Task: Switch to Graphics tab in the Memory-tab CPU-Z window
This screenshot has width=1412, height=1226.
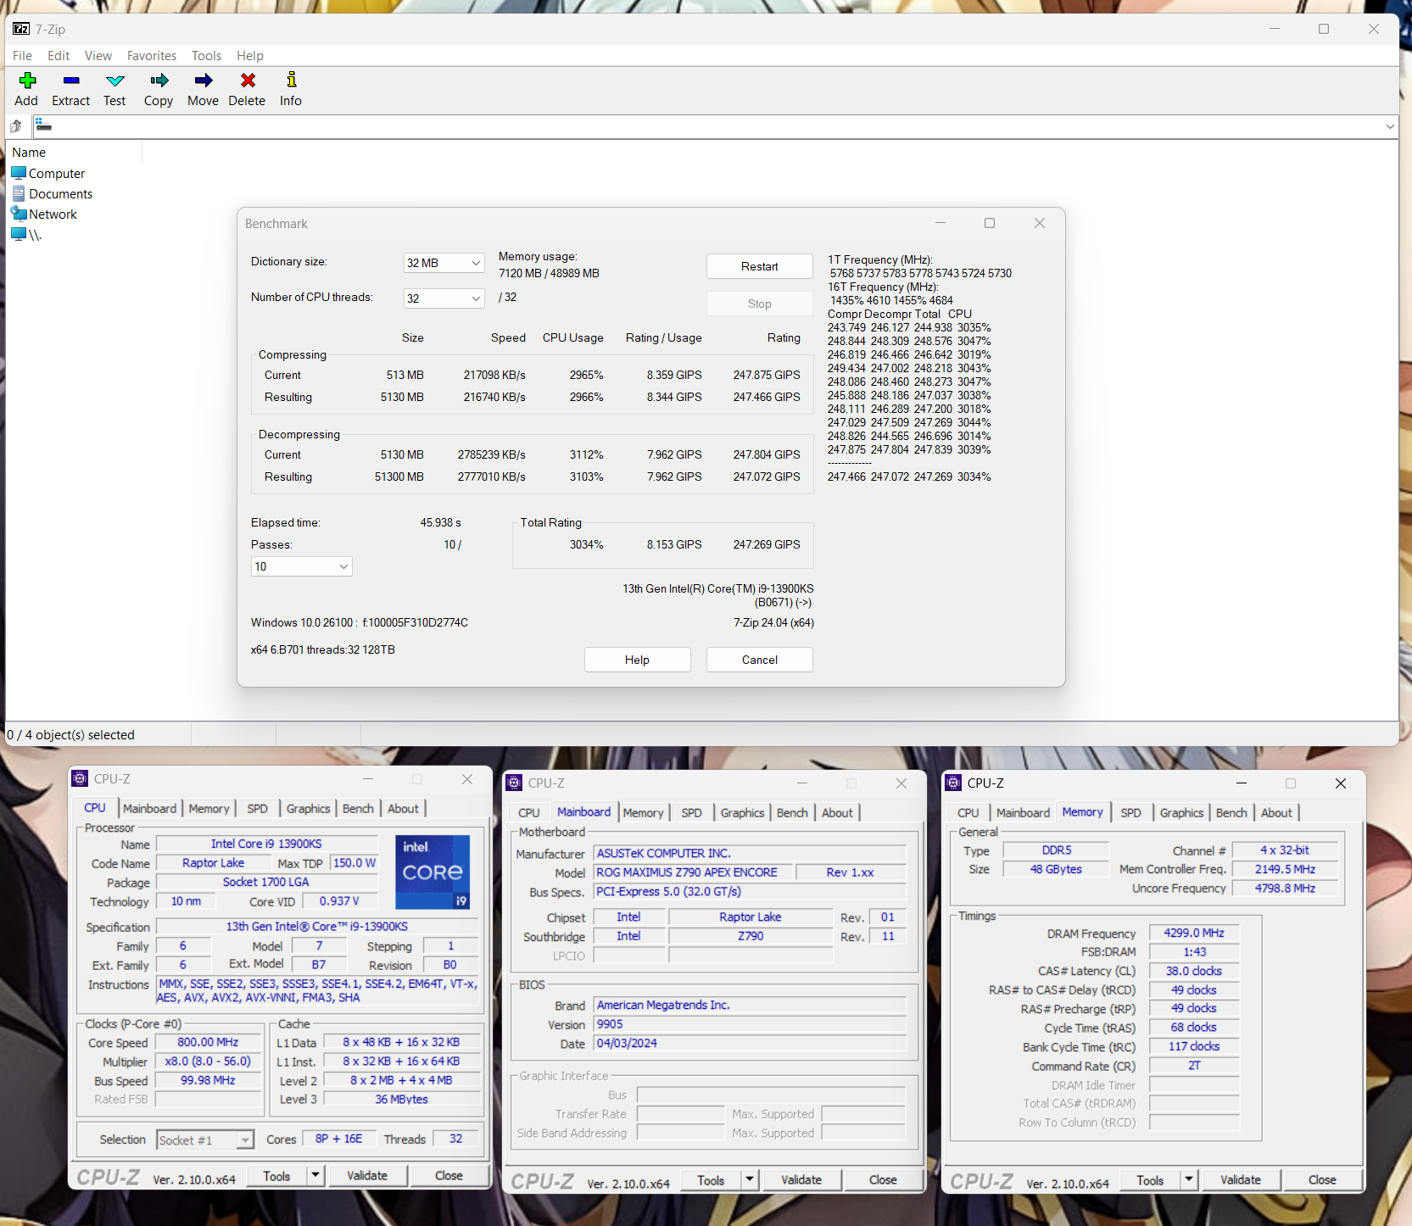Action: click(x=1182, y=813)
